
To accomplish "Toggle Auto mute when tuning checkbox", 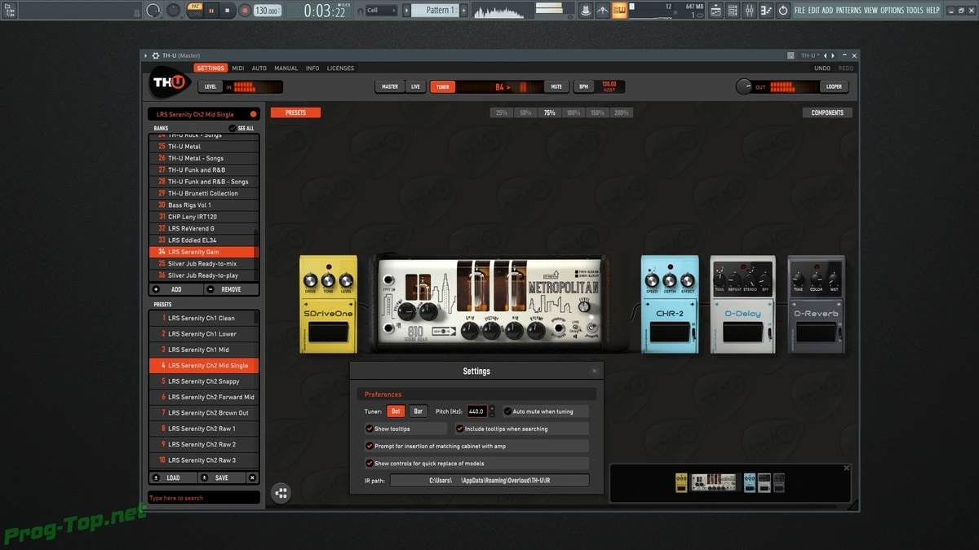I will (507, 411).
